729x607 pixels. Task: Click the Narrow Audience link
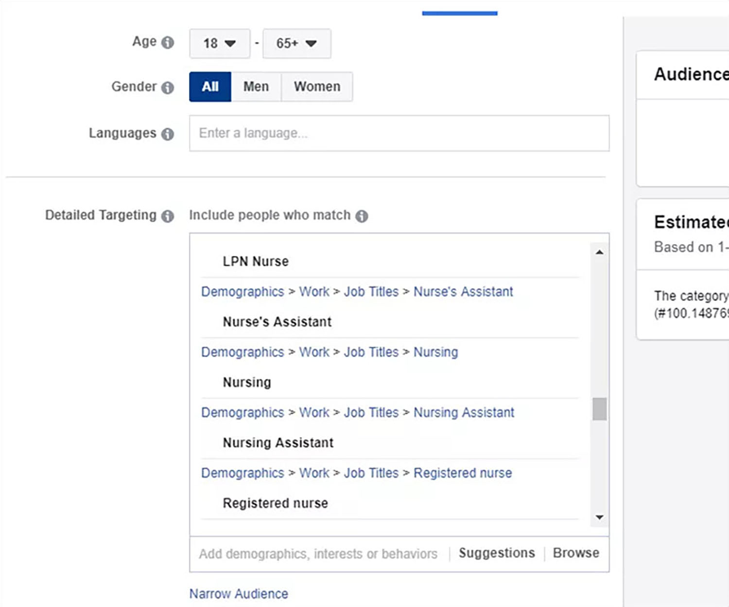tap(239, 593)
